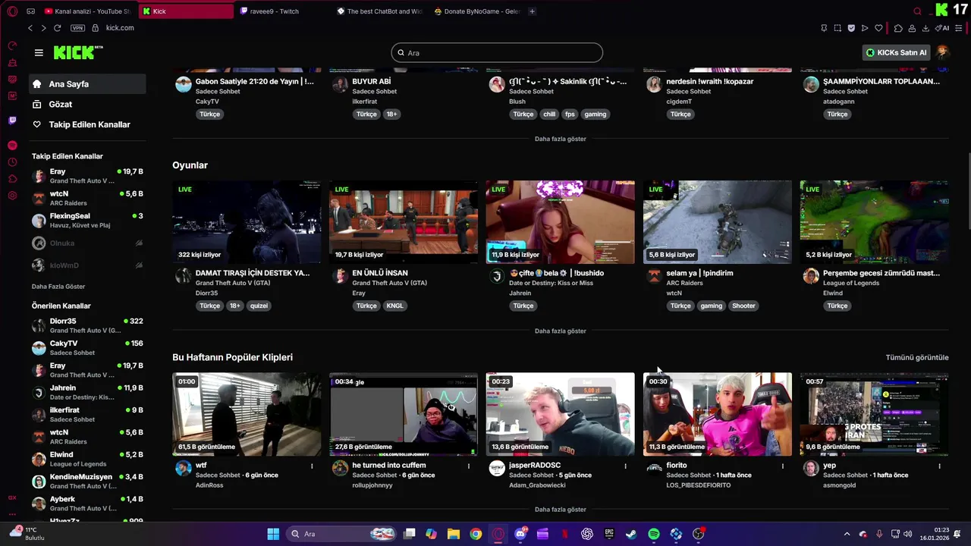Screen dimensions: 971x546
Task: Open a new browser tab
Action: 532,11
